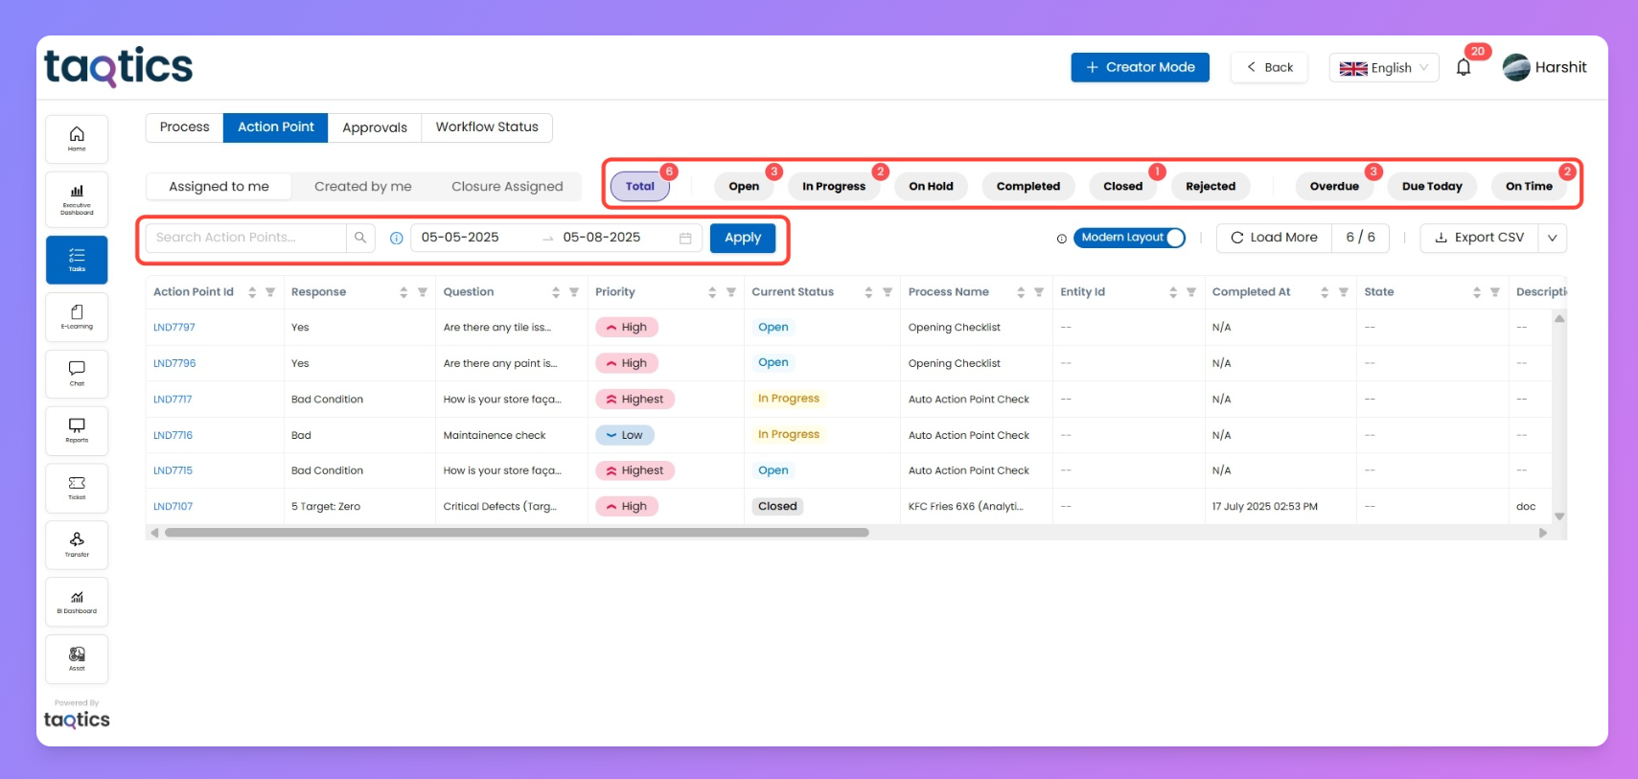Switch to the Created by me tab

pos(362,186)
